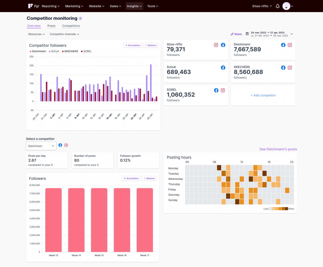Open the help tooltip beside Competitor monitoring
The height and width of the screenshot is (267, 323).
tap(80, 18)
